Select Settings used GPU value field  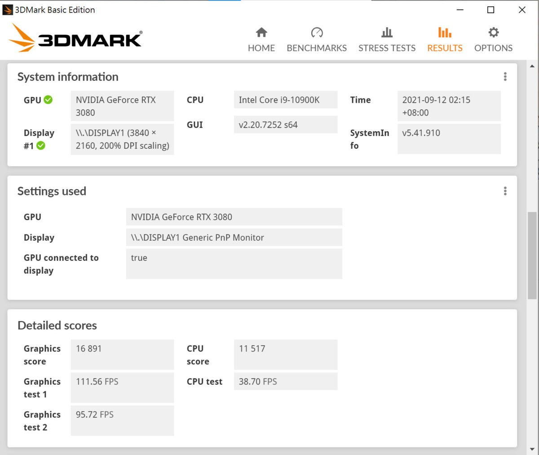234,217
